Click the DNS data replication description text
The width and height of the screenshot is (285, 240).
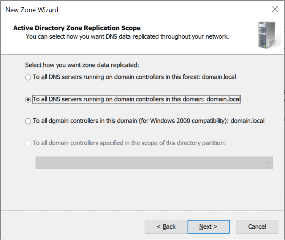point(127,37)
